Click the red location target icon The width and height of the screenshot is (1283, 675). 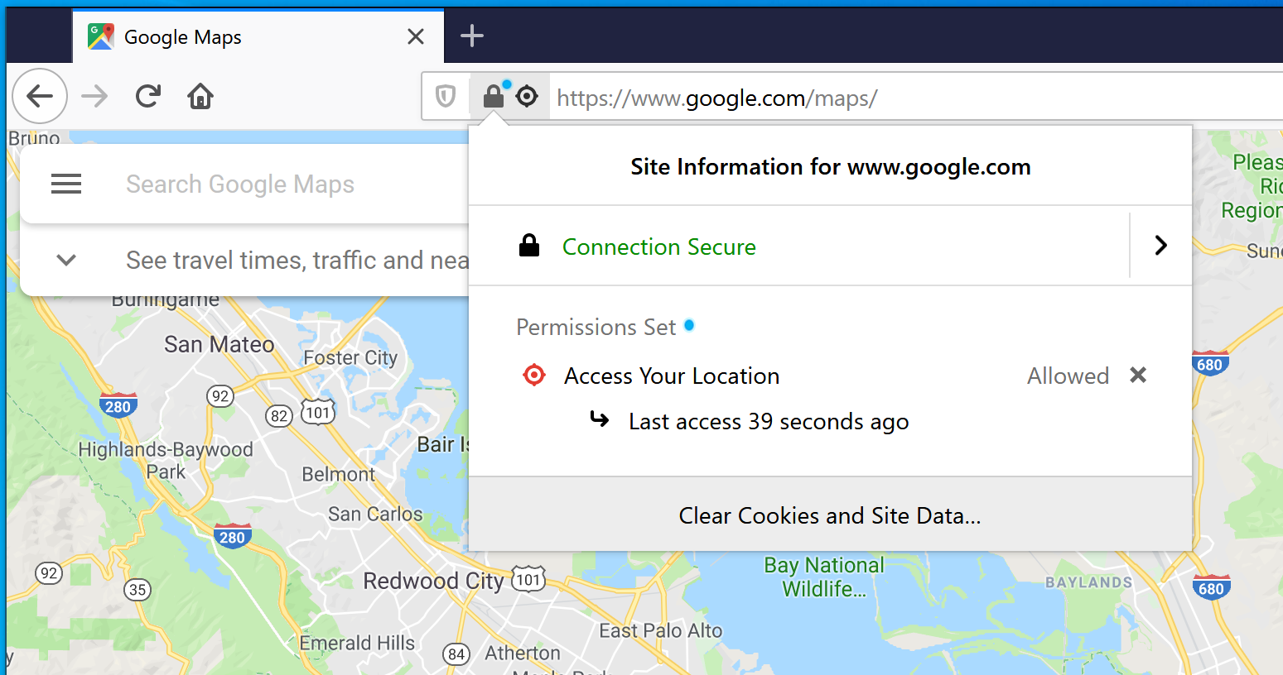click(x=534, y=376)
